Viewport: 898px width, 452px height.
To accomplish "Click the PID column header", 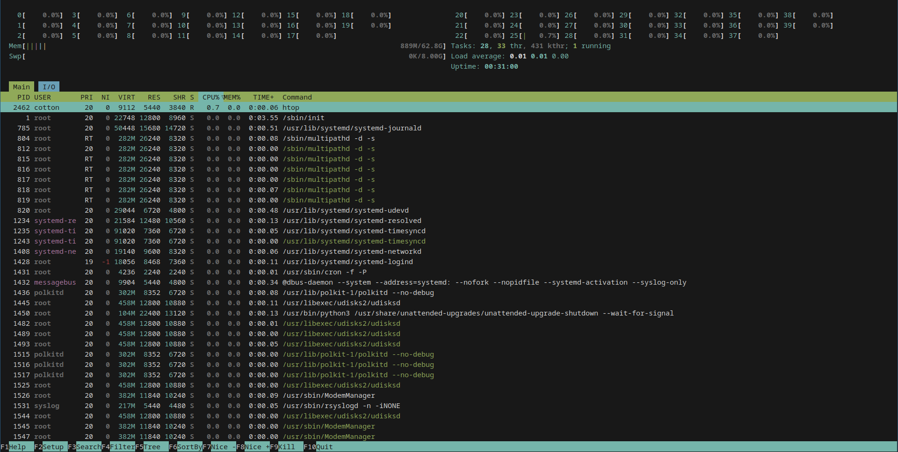I will [23, 97].
